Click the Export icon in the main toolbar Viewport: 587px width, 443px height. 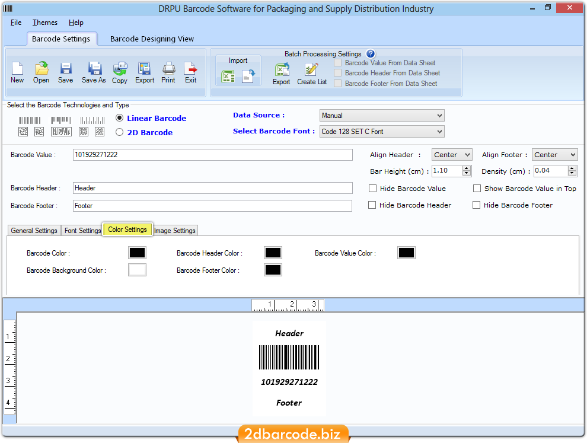[144, 69]
